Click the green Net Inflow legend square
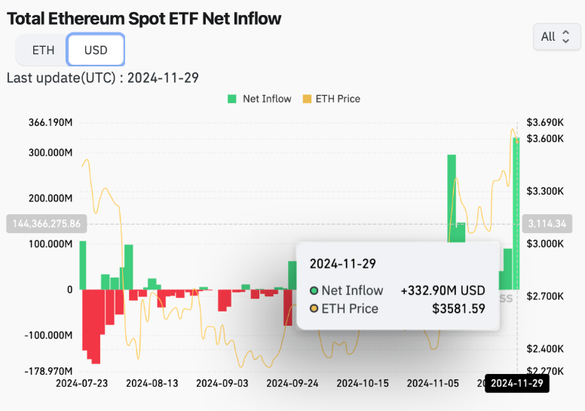 pos(233,99)
